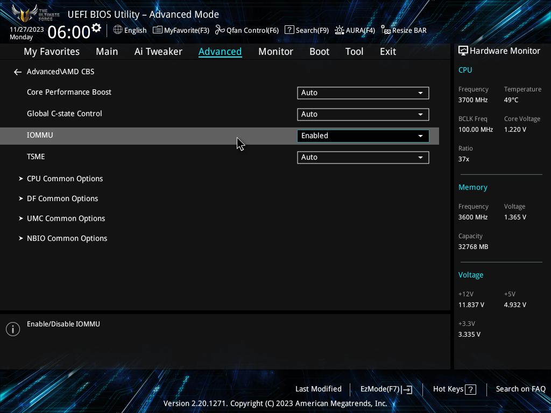Click the Core Voltage 1.220 V value
551x413 pixels.
[515, 130]
